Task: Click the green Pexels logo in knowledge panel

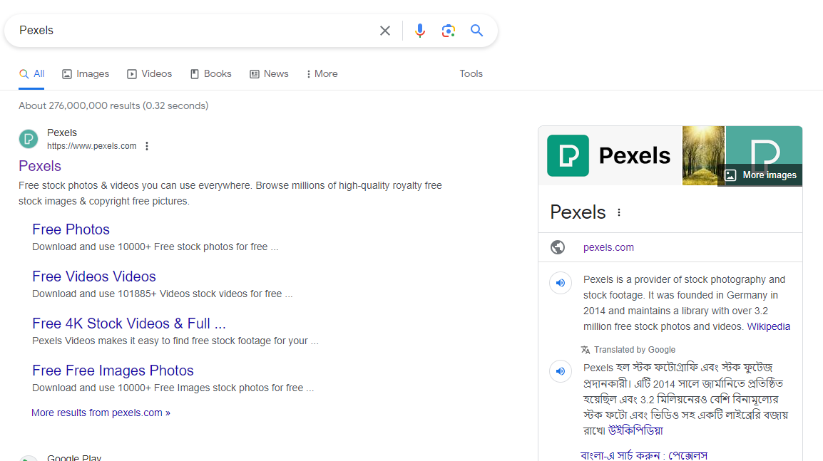Action: point(568,155)
